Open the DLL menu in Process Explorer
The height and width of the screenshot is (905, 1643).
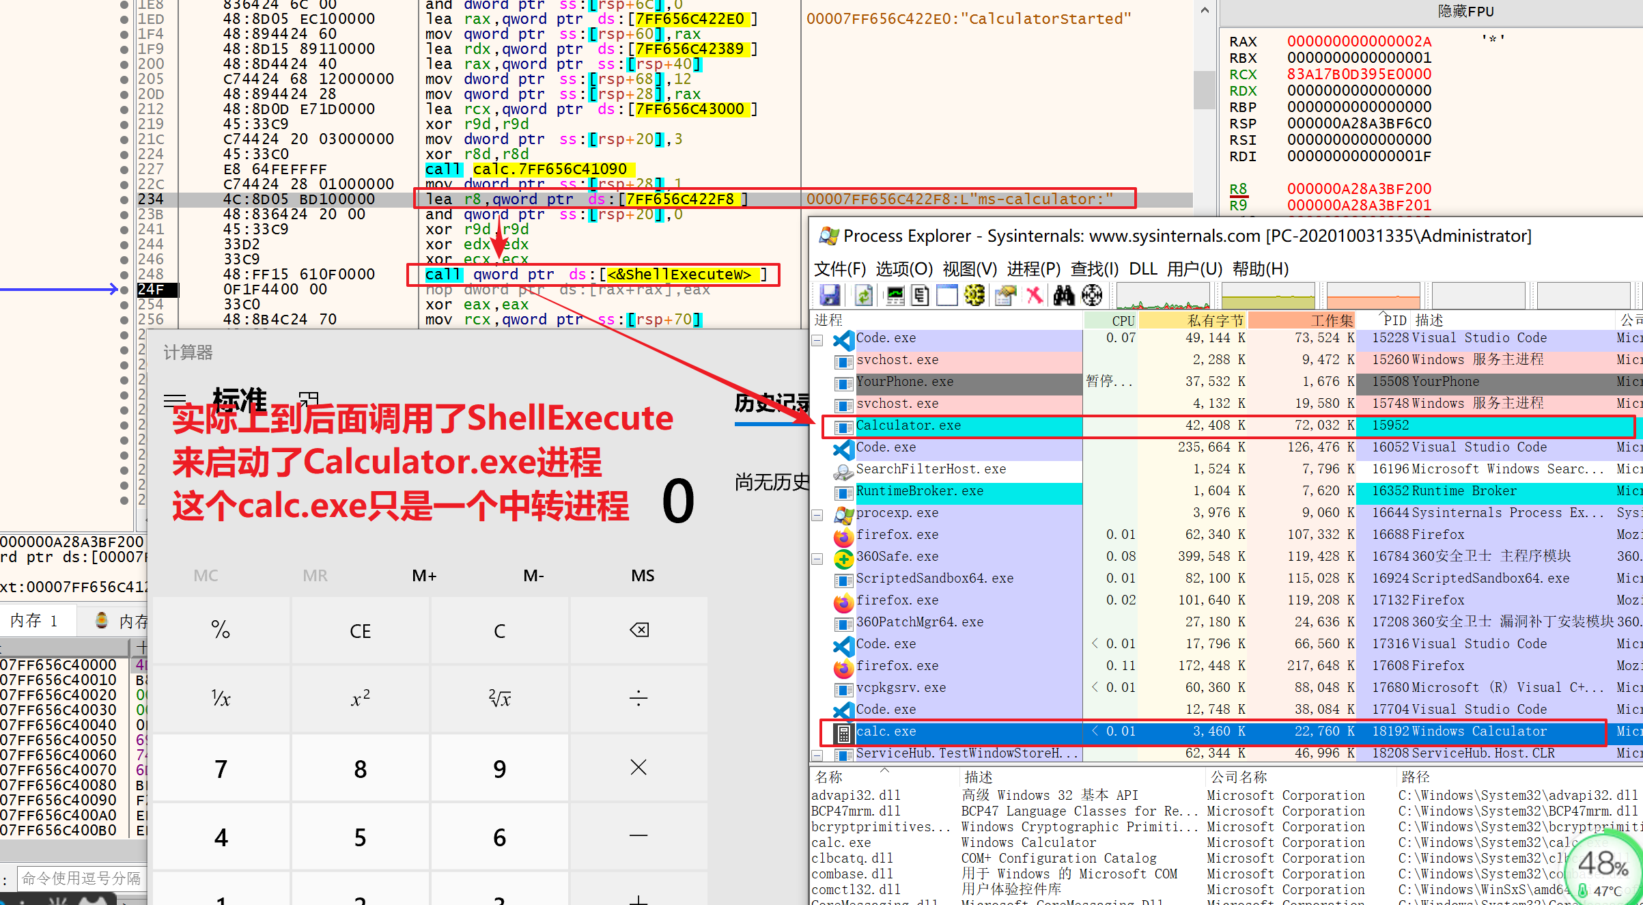pyautogui.click(x=1144, y=268)
